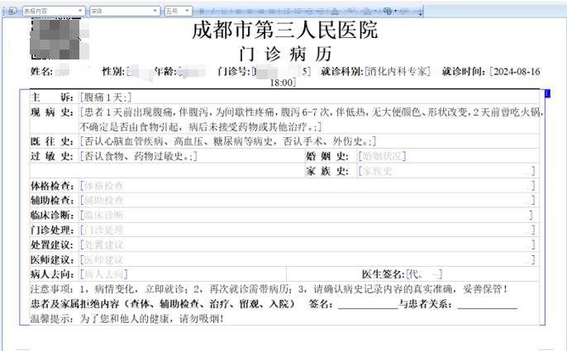The image size is (567, 351).
Task: Open the 表格内容 style dropdown
Action: click(x=80, y=12)
